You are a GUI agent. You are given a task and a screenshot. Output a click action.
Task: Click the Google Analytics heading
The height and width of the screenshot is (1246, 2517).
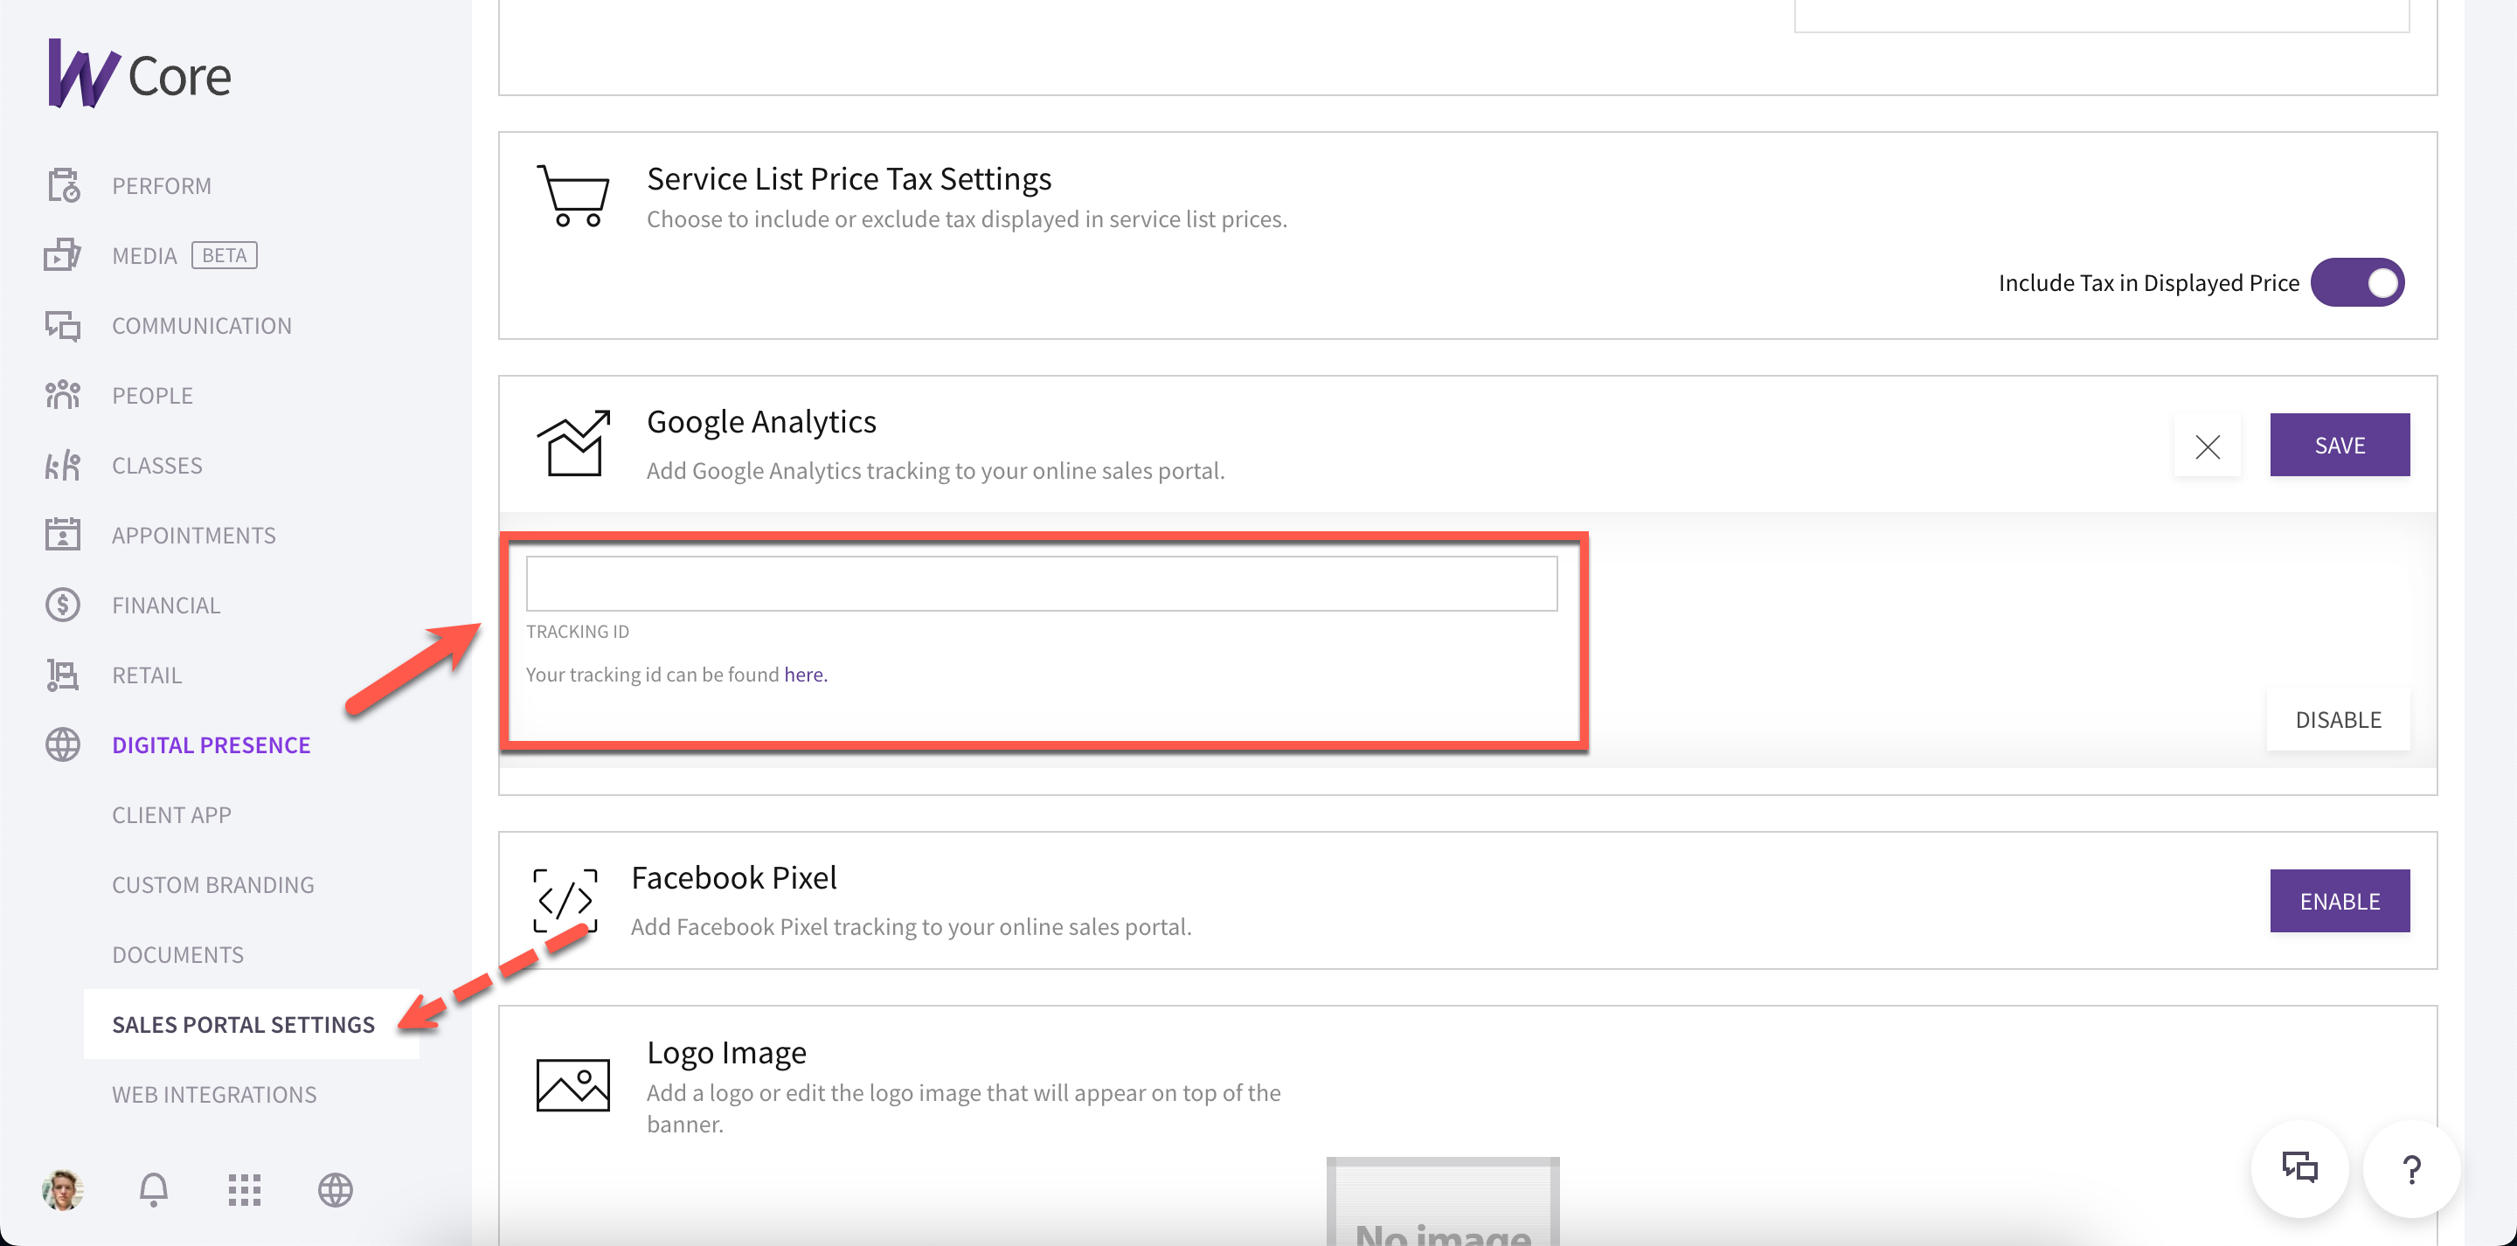[761, 421]
